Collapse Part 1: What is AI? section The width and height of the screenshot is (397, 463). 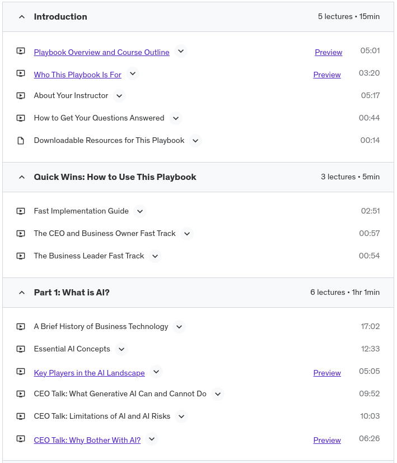(22, 293)
